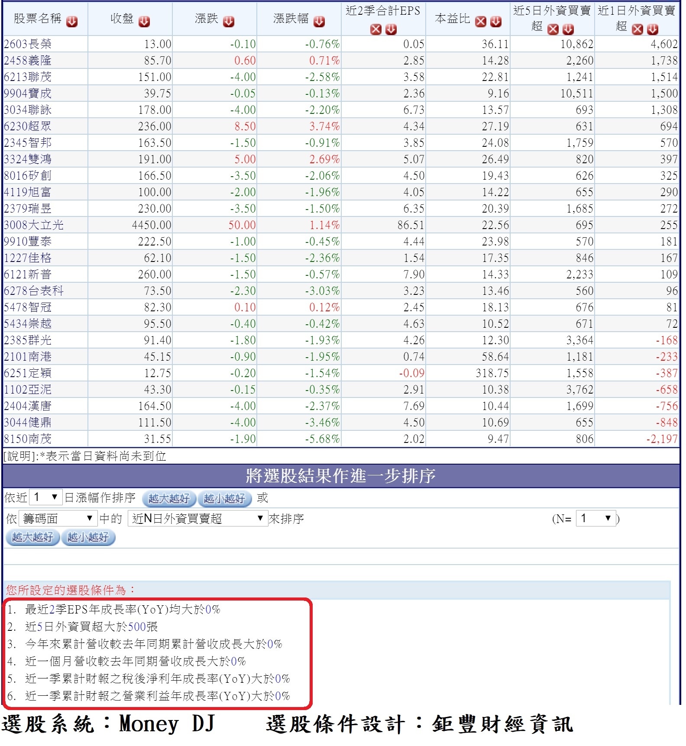Remove the 本益比 column with its X icon

(481, 21)
